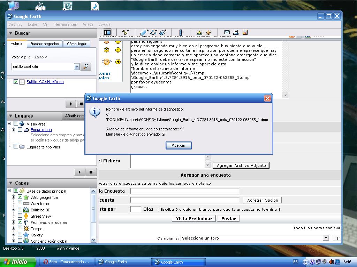Screen dimensions: 357x267
Task: Collapse the Buscar panel
Action: tap(10, 33)
